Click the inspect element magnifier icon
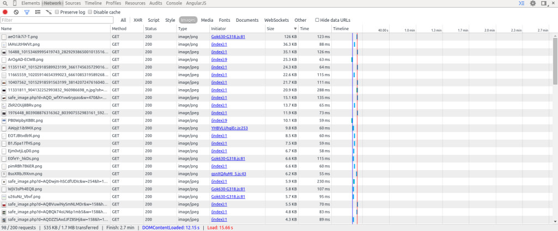The width and height of the screenshot is (558, 231). coord(5,3)
